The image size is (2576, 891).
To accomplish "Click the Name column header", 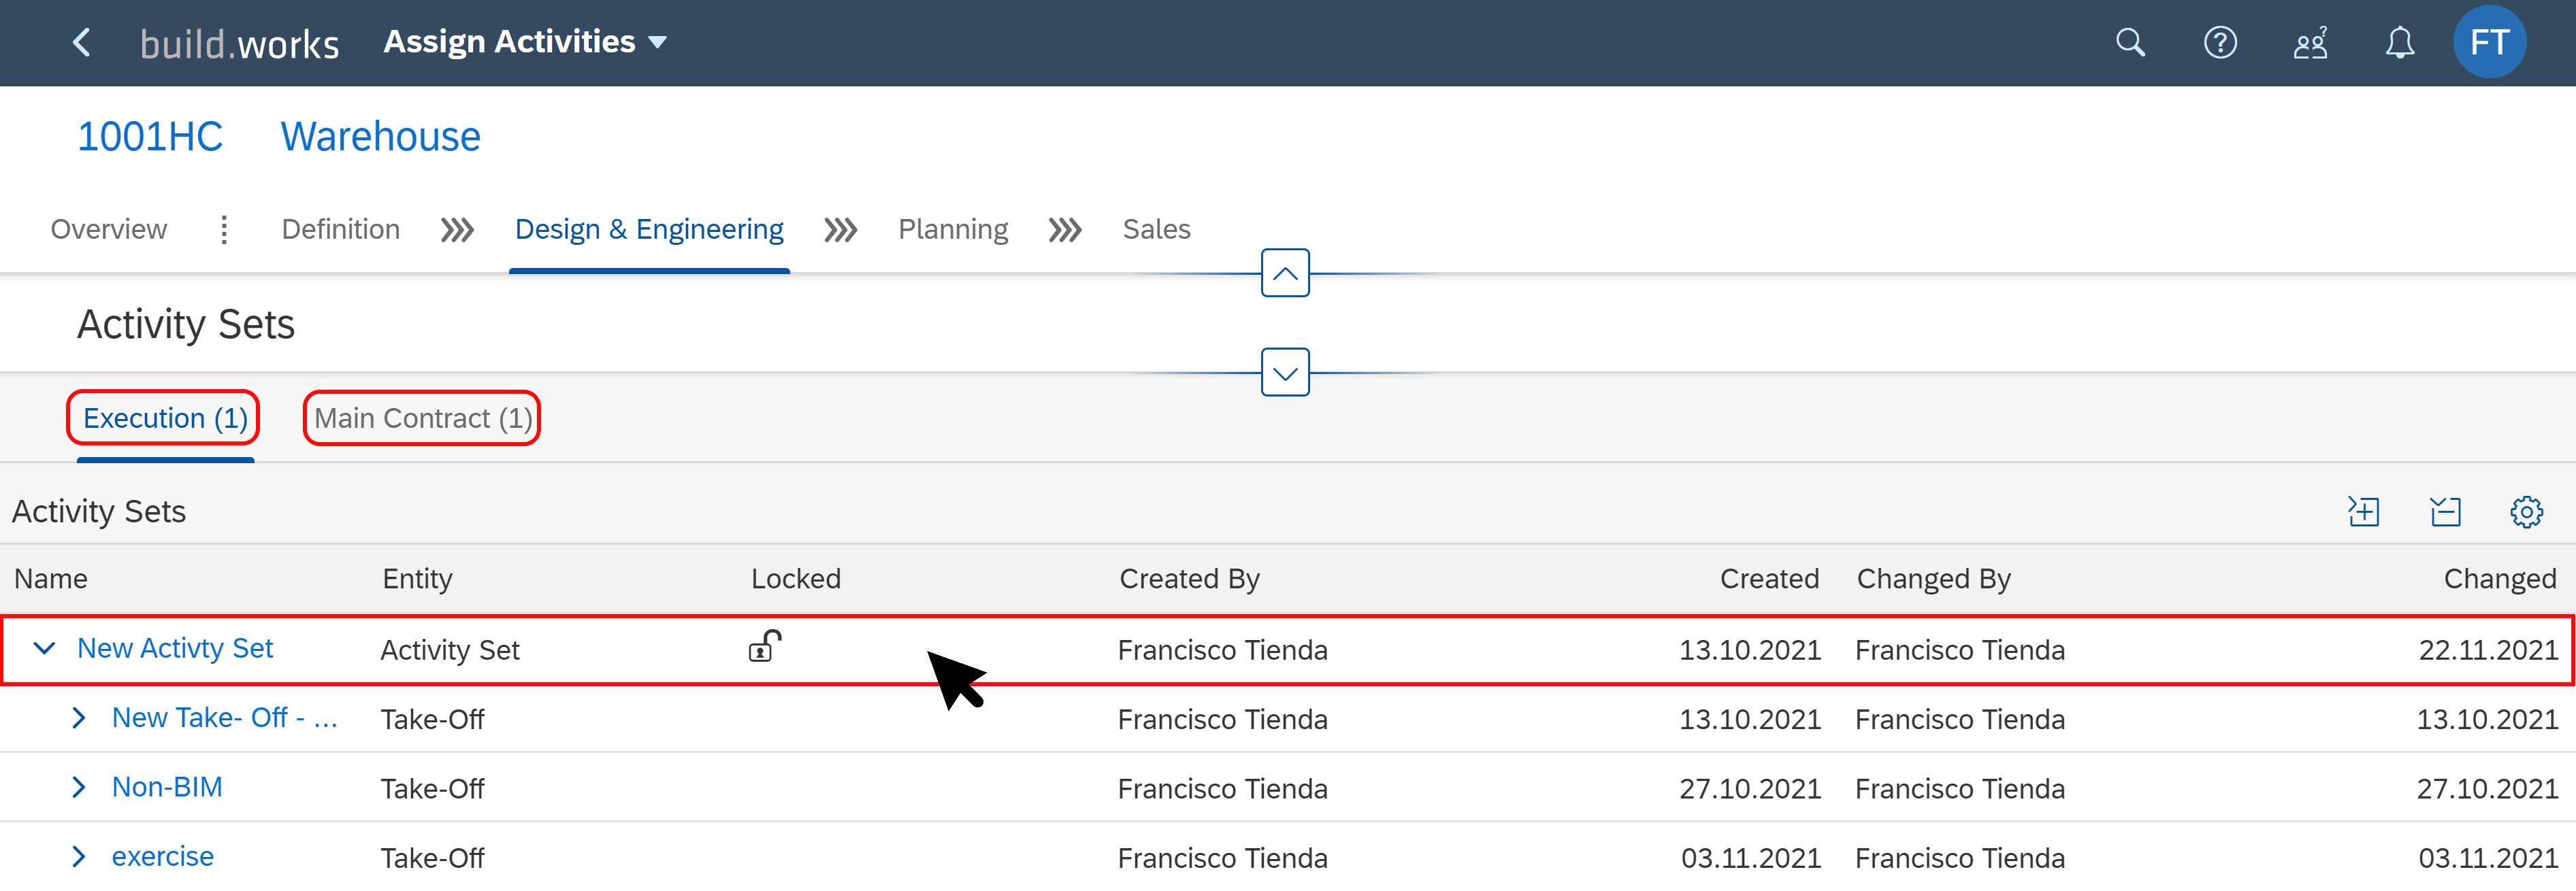I will tap(51, 579).
